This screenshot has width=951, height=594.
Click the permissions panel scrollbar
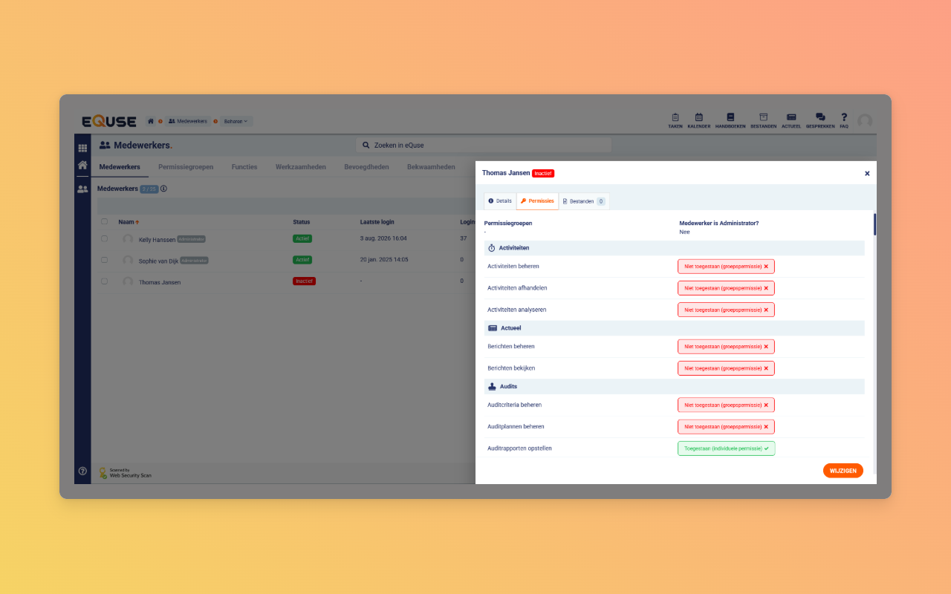[x=874, y=224]
